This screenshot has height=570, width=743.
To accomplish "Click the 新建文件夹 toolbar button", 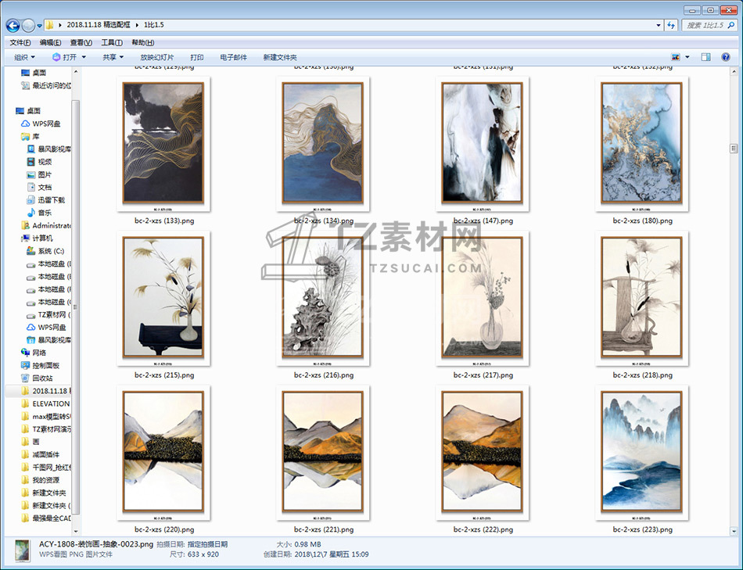I will [x=280, y=57].
